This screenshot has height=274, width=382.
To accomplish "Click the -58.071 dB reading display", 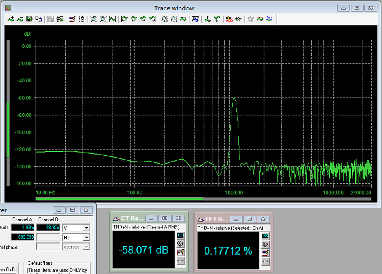I will (144, 250).
